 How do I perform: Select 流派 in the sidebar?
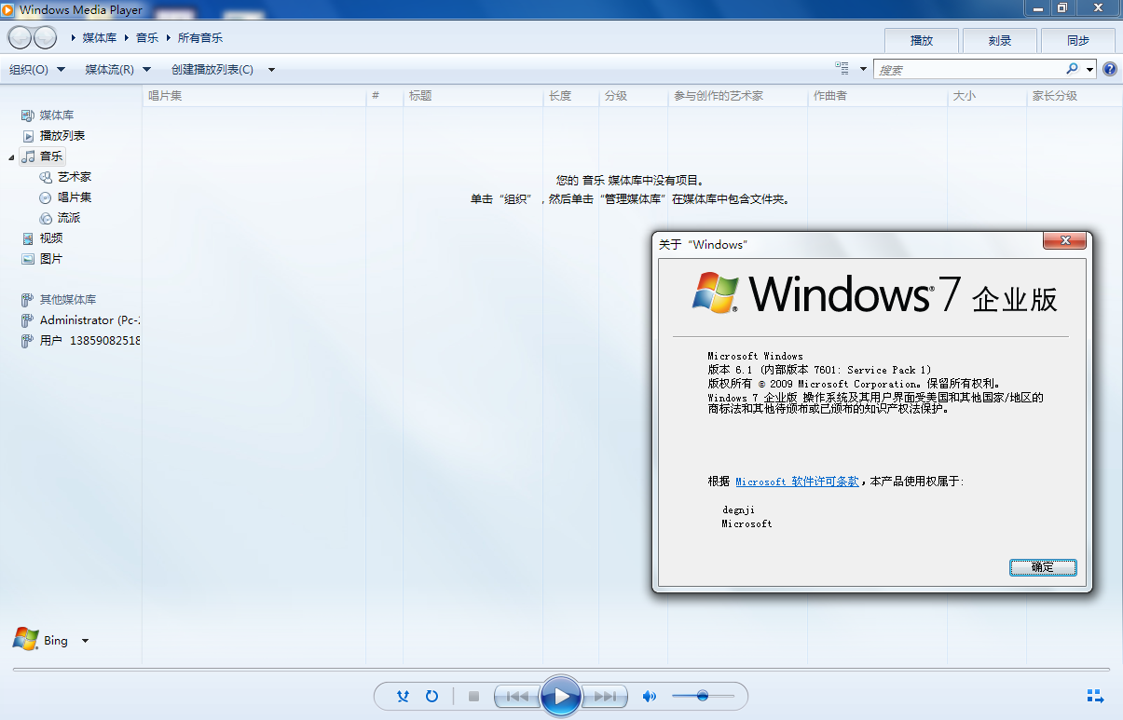pos(69,218)
